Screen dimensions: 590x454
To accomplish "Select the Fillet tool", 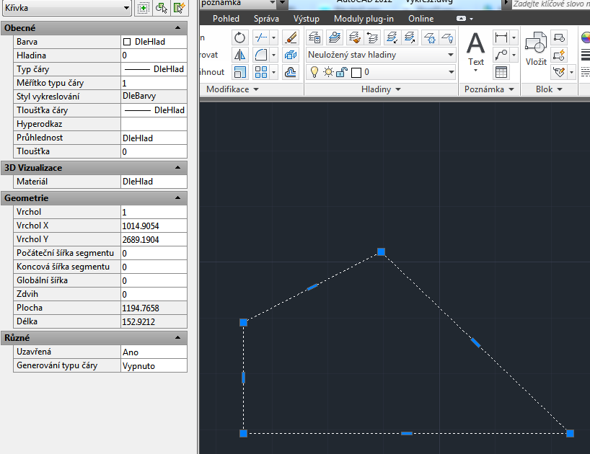I will coord(261,55).
